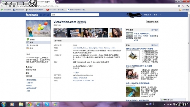Open the 113.com.tw game ad image
This screenshot has width=190, height=107.
(132, 74)
